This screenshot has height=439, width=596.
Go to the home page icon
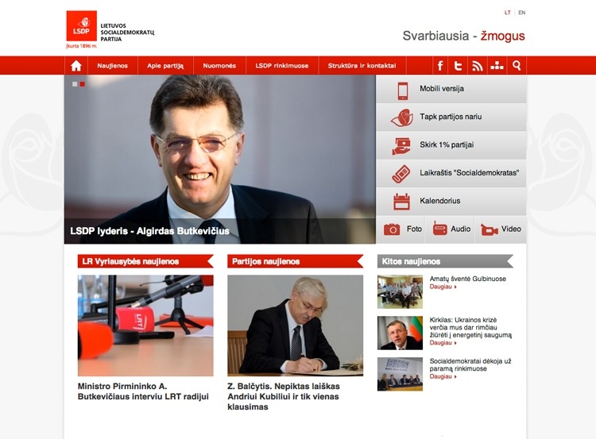pyautogui.click(x=76, y=66)
